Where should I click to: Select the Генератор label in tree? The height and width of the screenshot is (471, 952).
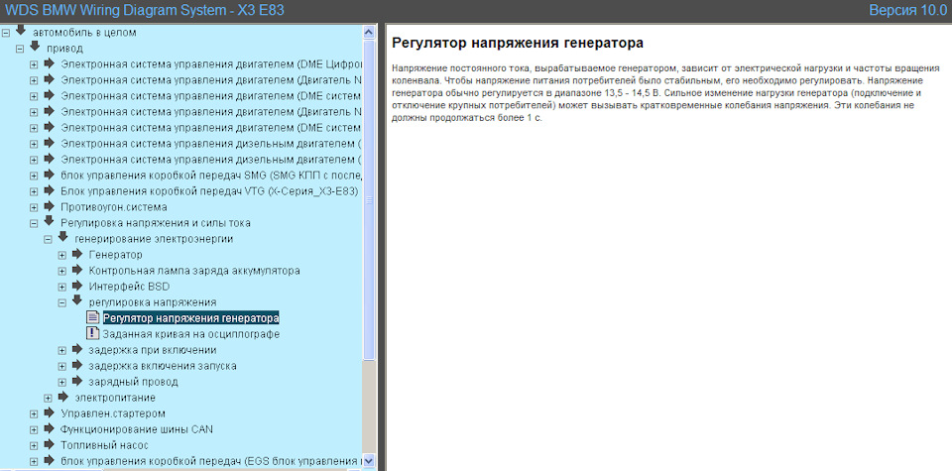115,255
